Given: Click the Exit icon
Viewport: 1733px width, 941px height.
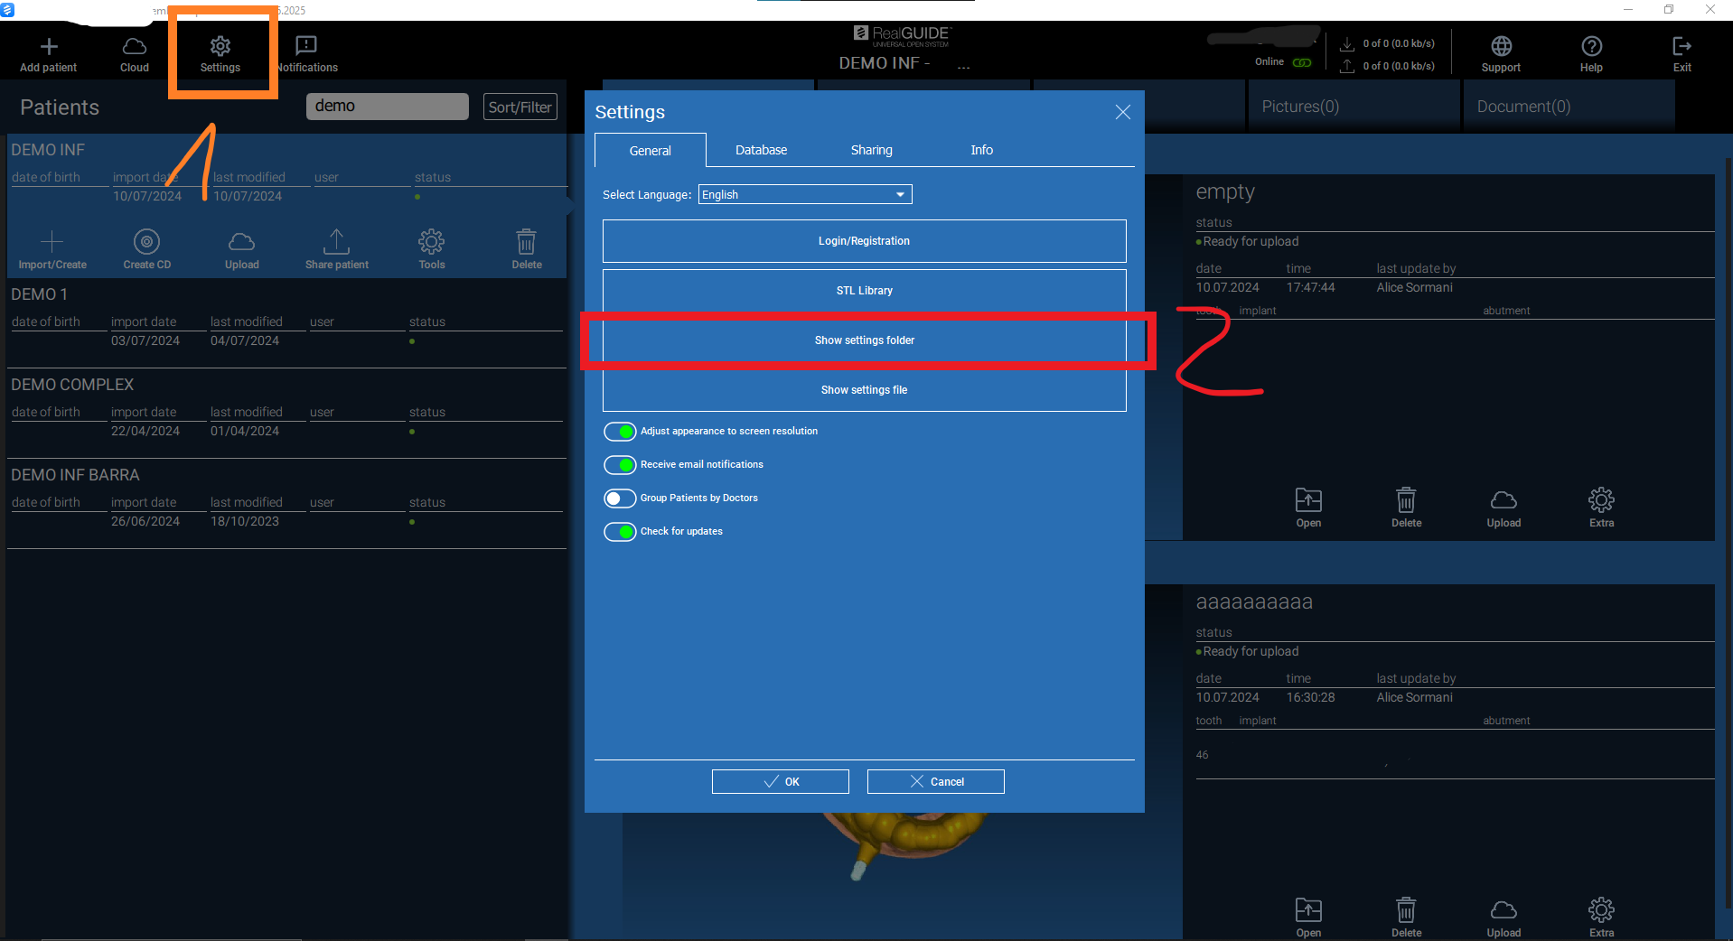Looking at the screenshot, I should 1681,47.
